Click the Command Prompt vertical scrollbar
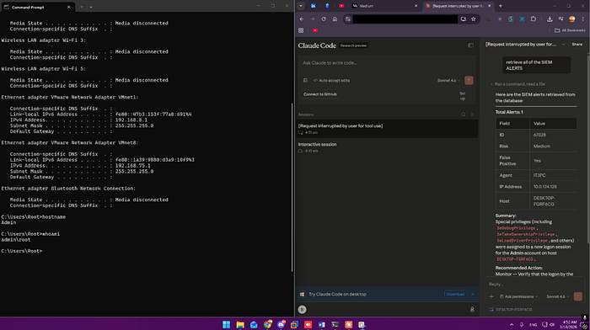Image resolution: width=590 pixels, height=330 pixels. coord(292,187)
